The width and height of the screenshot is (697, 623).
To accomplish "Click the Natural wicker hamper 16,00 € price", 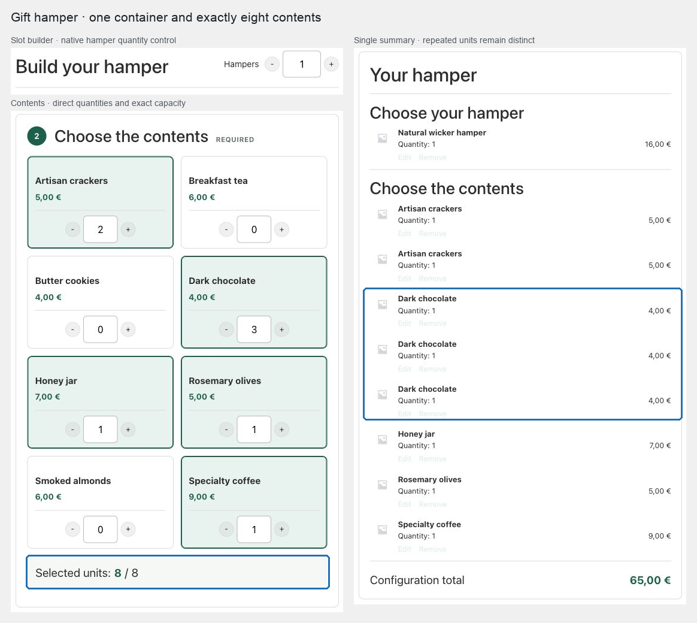I will coord(657,144).
